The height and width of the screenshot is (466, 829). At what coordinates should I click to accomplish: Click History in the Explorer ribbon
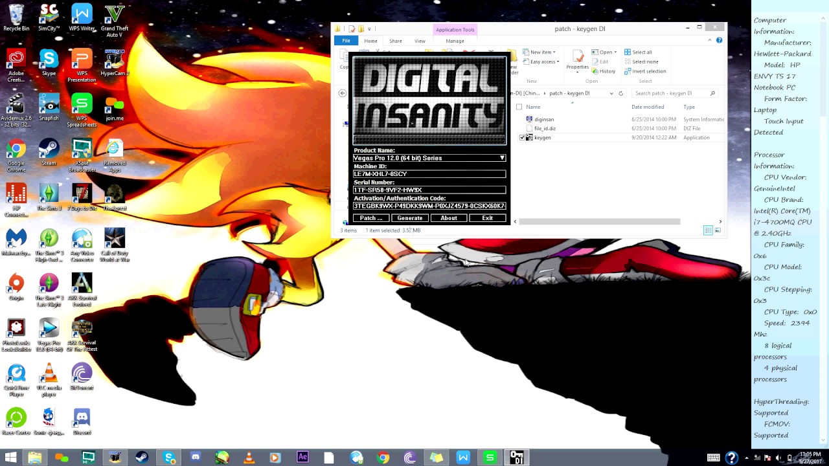click(x=603, y=71)
